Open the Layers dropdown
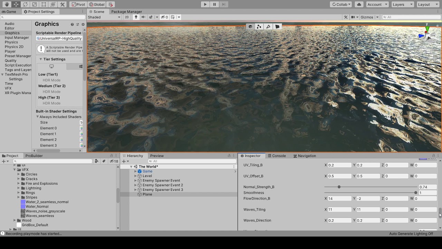 click(x=402, y=4)
